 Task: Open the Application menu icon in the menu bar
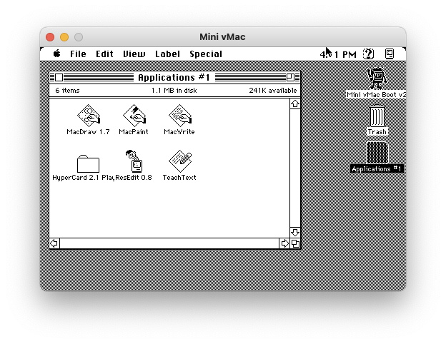pos(390,54)
